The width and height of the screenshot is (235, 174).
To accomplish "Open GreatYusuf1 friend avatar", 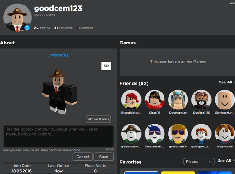I will click(154, 134).
